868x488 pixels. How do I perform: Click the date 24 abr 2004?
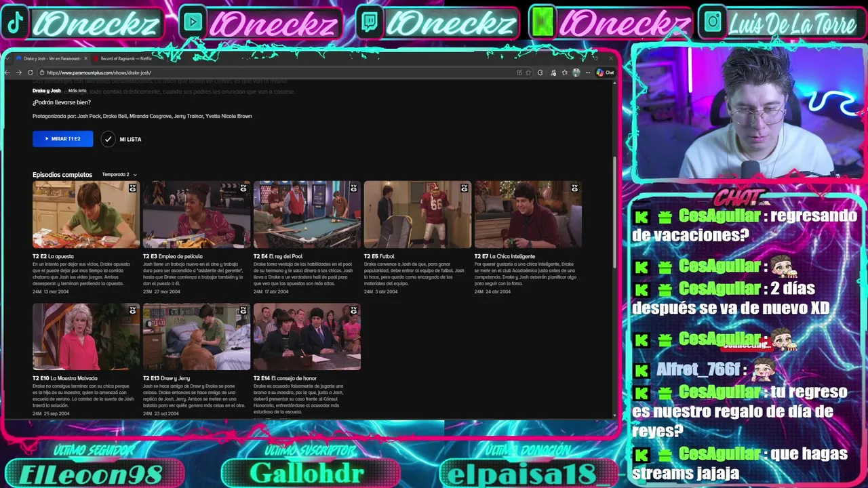tap(499, 291)
